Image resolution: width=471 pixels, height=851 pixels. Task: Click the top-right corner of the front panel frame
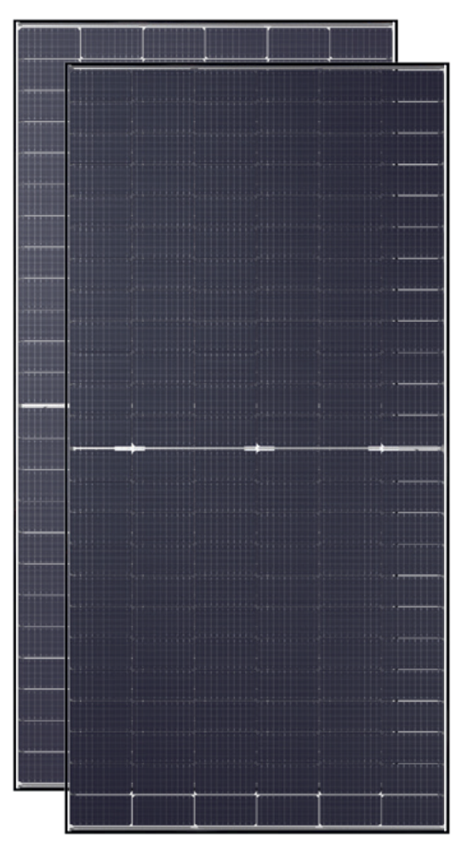(446, 66)
